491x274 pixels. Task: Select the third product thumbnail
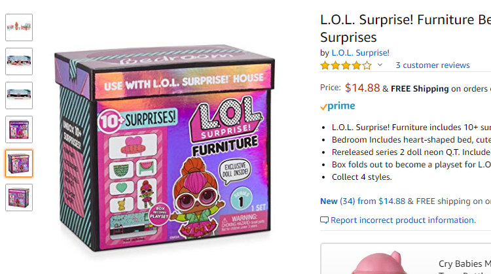19,95
